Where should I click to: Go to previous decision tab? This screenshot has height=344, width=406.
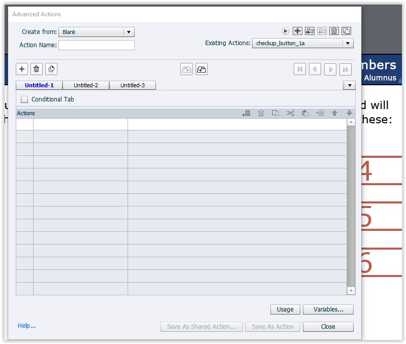315,70
